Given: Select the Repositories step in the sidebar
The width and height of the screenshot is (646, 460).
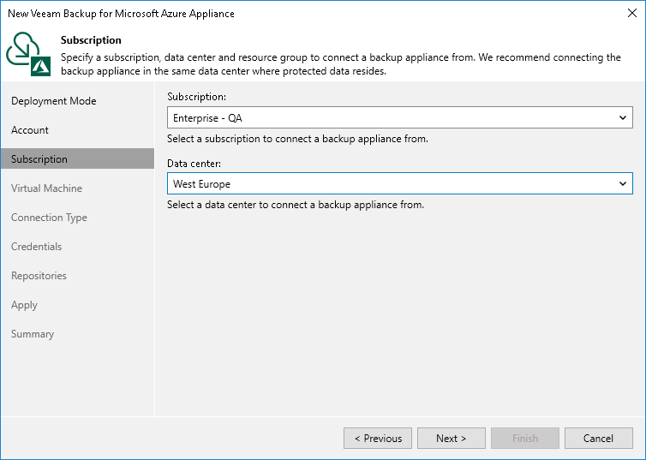Looking at the screenshot, I should point(39,276).
